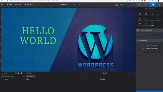Close the timeline panel
This screenshot has height=92, width=163.
(x=134, y=73)
